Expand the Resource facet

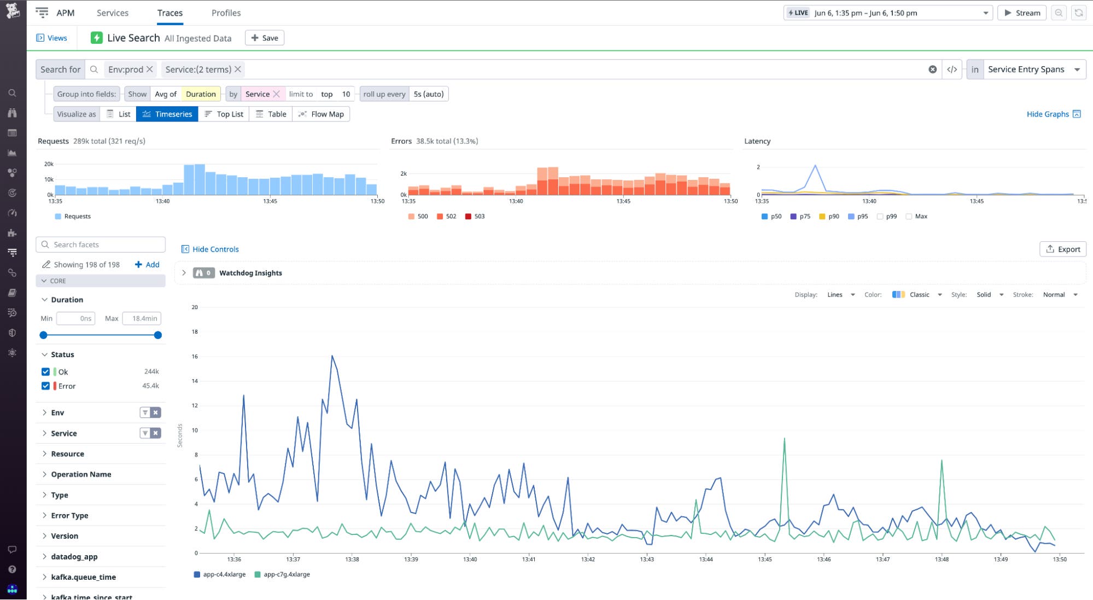[x=67, y=453]
